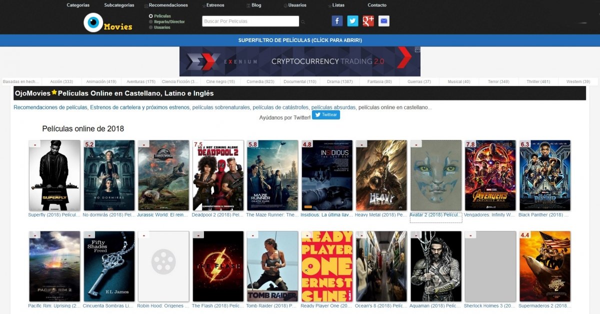The width and height of the screenshot is (600, 314).
Task: Open the Aquaman poster thumbnail
Action: pos(436,266)
